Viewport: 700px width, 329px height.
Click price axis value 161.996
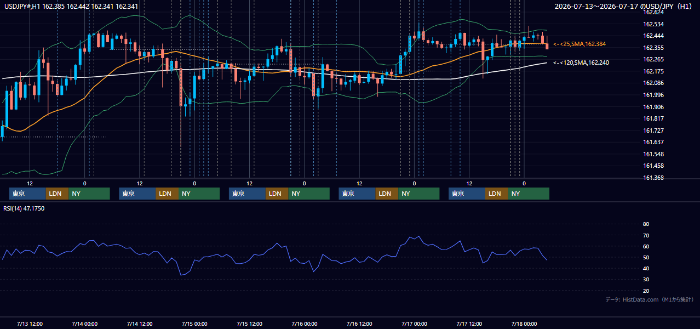653,95
